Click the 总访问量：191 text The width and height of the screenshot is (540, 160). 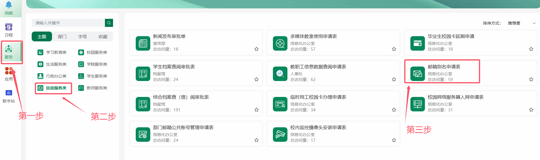167,110
